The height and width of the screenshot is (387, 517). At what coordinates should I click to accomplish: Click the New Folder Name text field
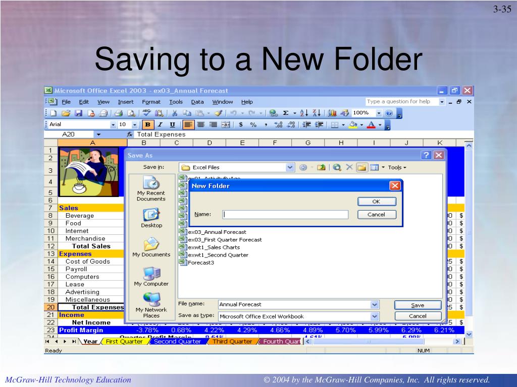[x=285, y=215]
